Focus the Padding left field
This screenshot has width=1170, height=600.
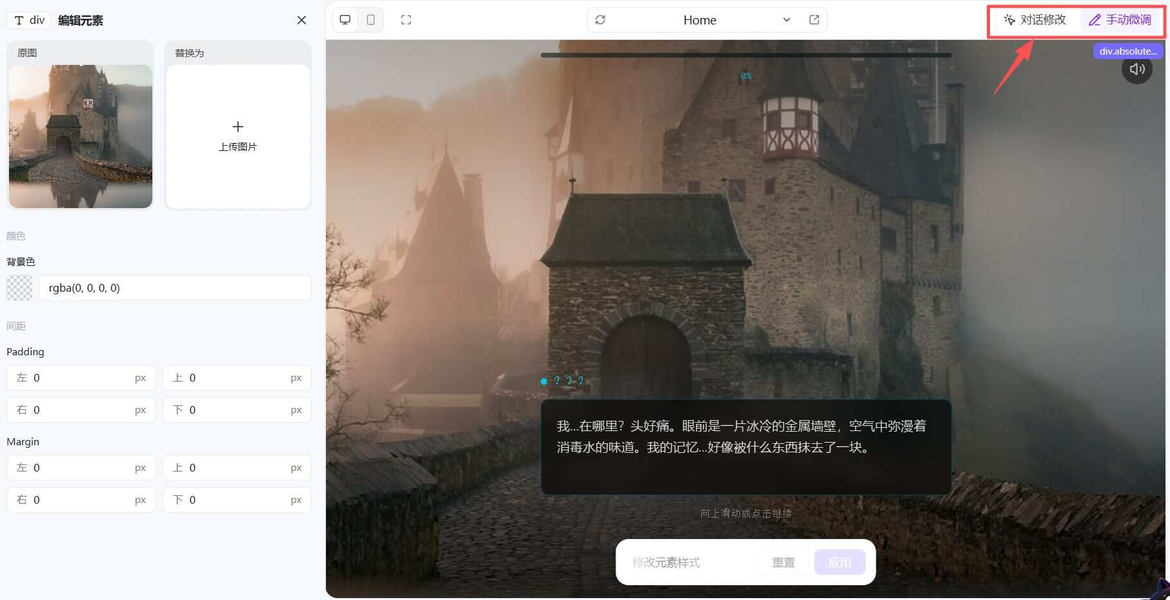click(x=81, y=378)
